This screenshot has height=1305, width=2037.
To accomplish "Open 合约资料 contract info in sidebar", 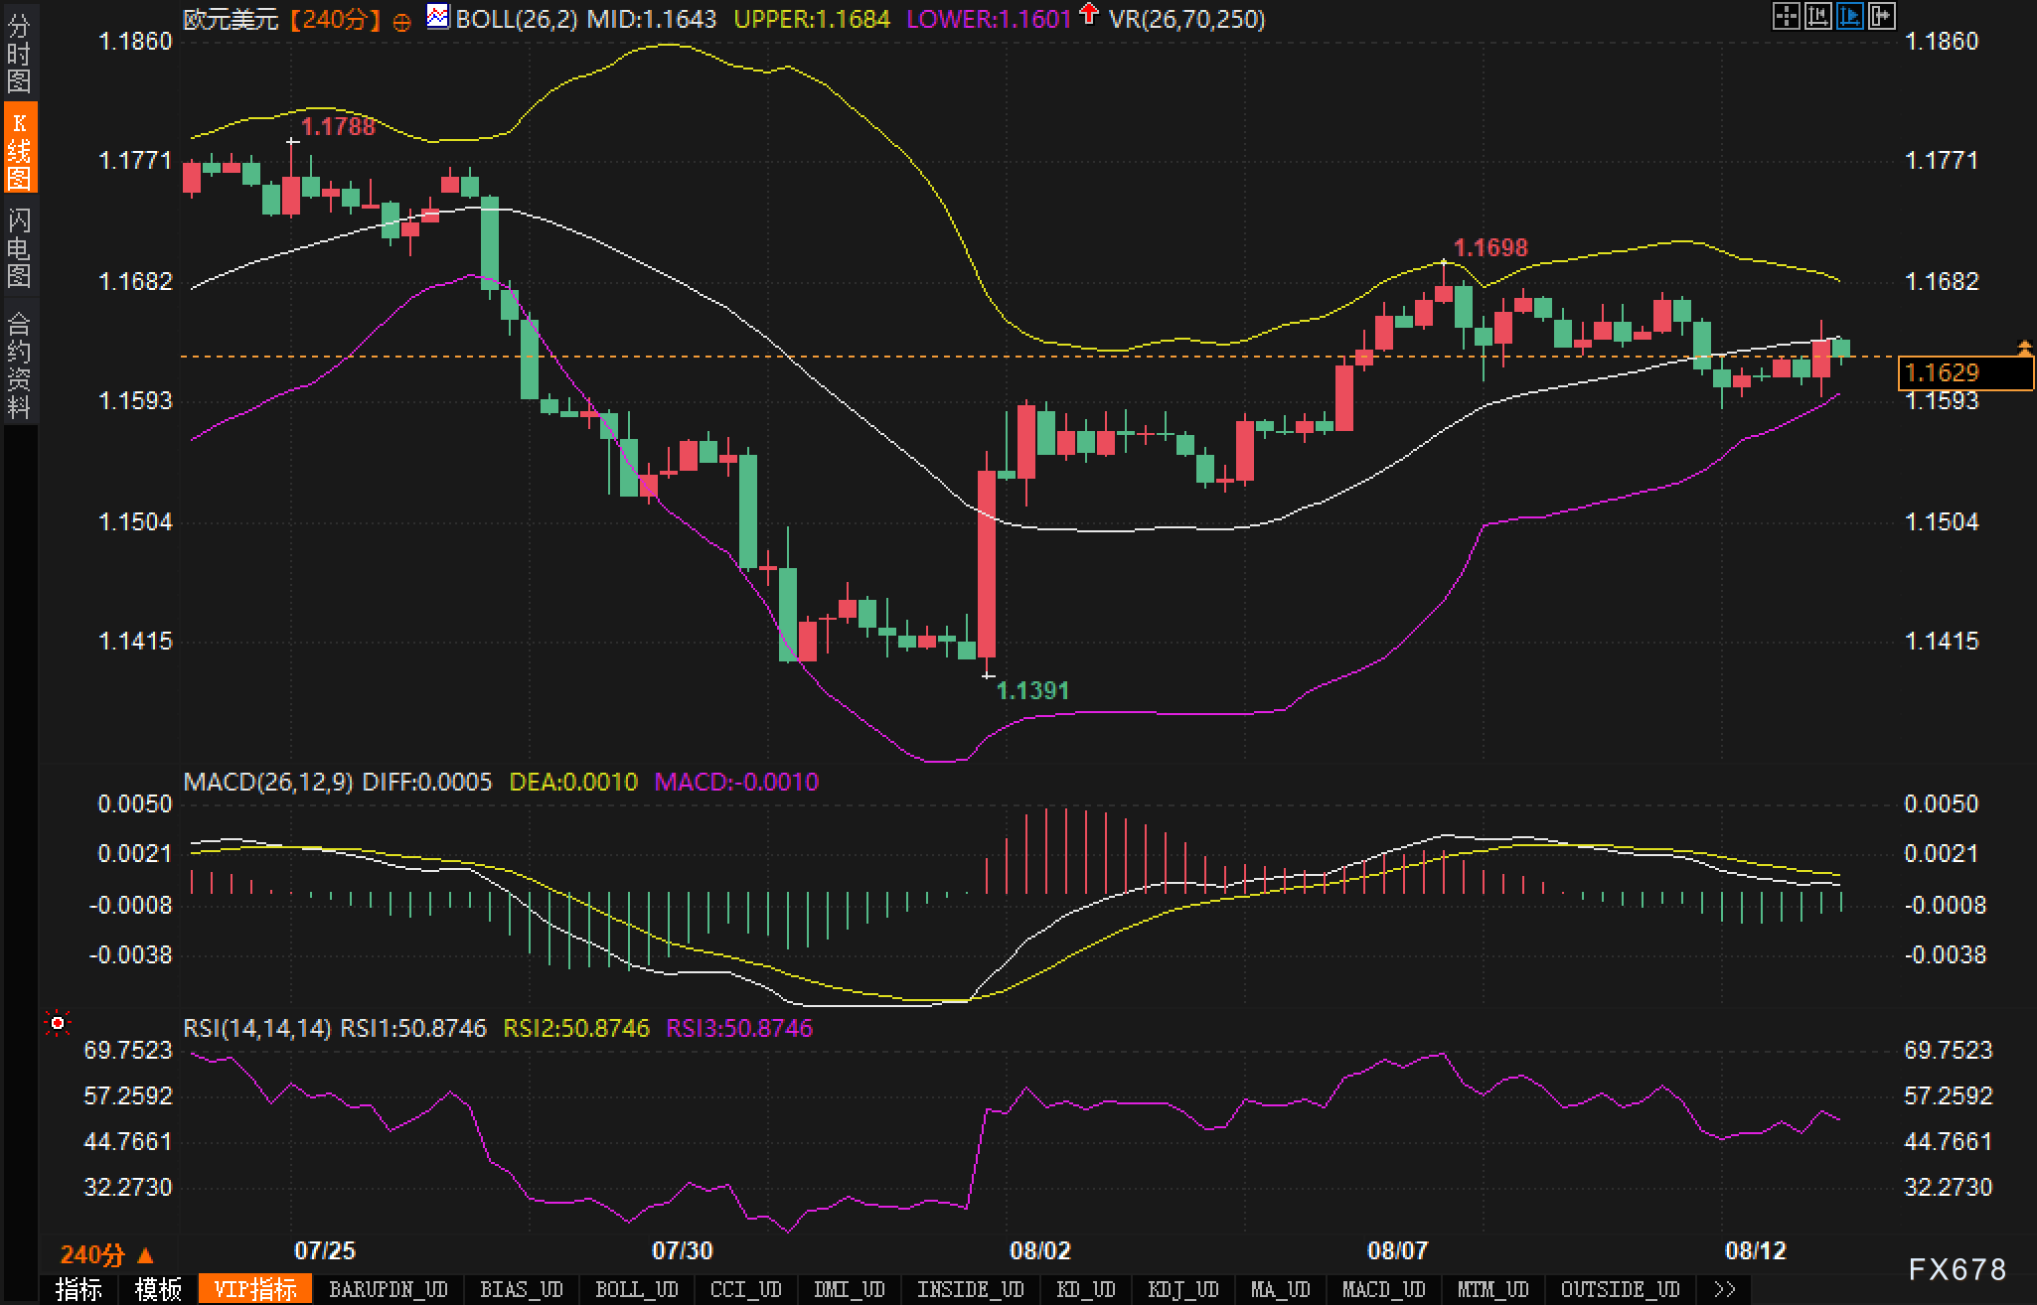I will (x=19, y=364).
